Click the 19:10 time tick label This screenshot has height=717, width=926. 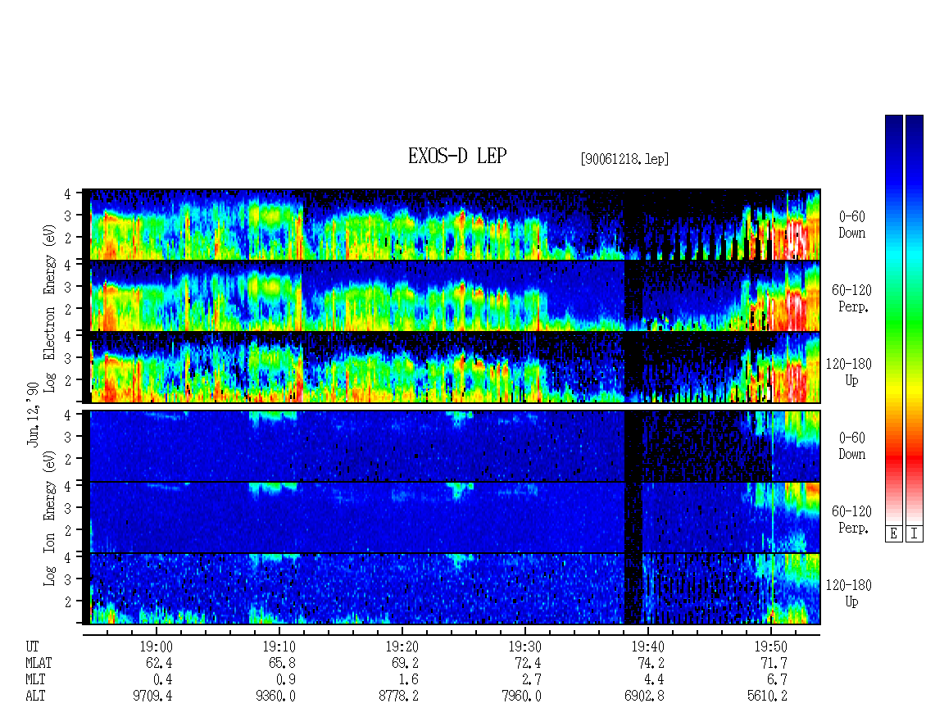(279, 647)
